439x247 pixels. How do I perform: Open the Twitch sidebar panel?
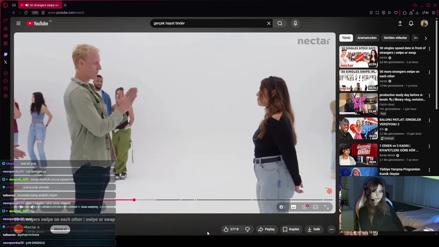tap(5, 55)
